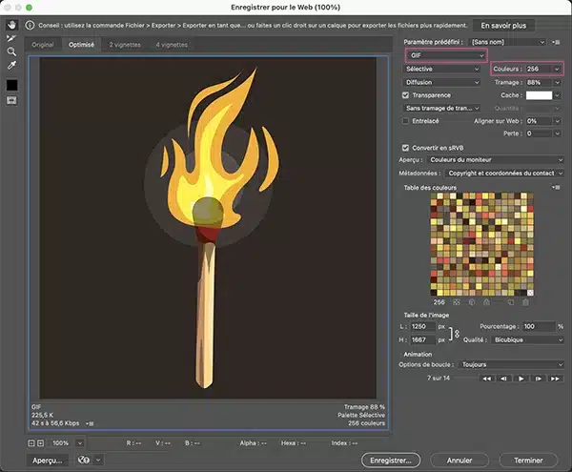572x472 pixels.
Task: Switch to the Original tab
Action: click(x=43, y=45)
